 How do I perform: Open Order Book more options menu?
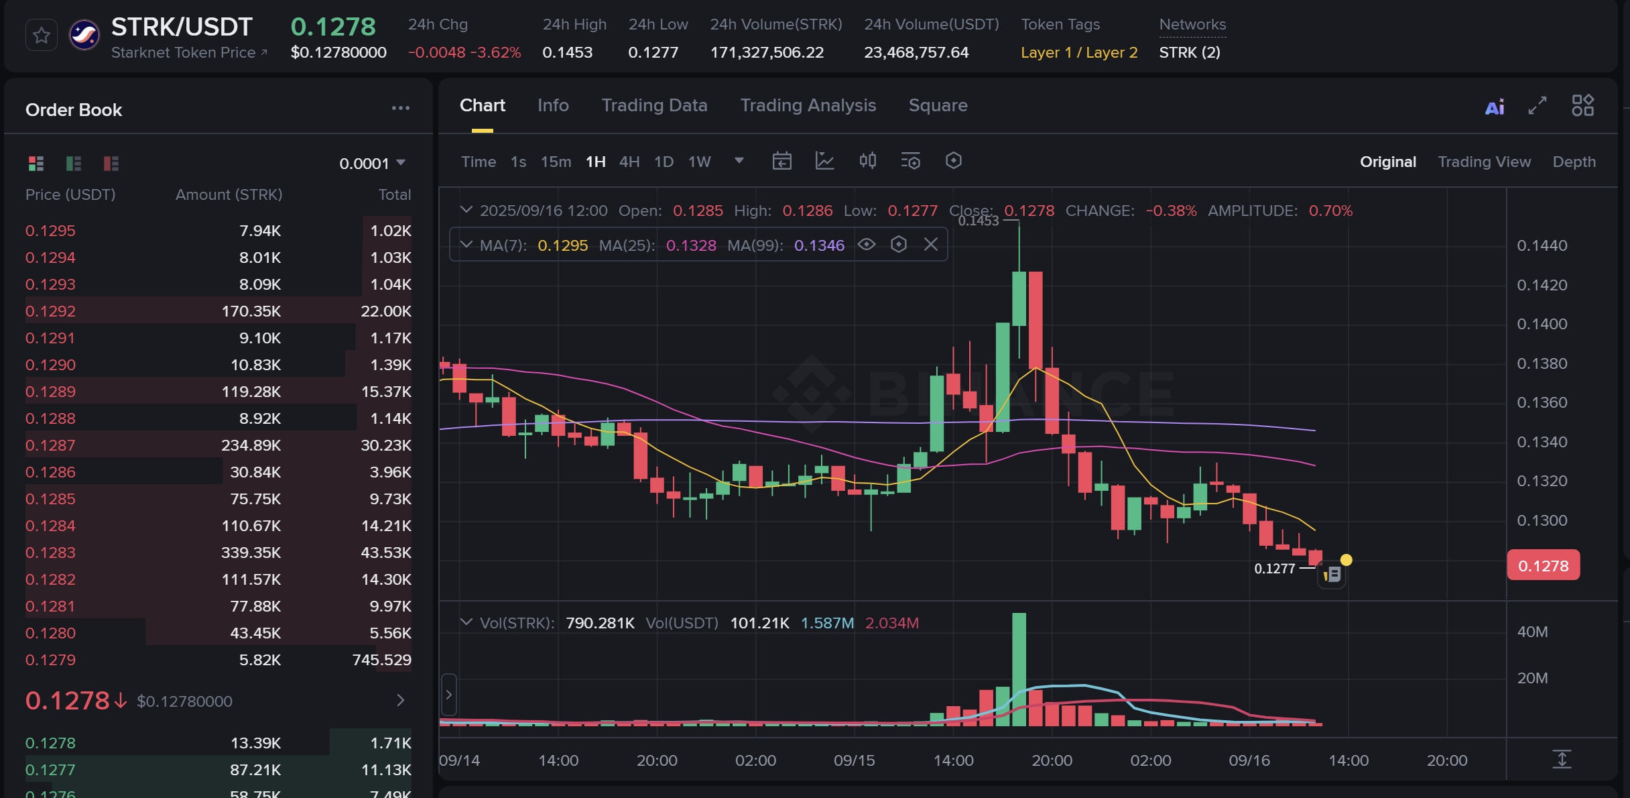[x=401, y=108]
